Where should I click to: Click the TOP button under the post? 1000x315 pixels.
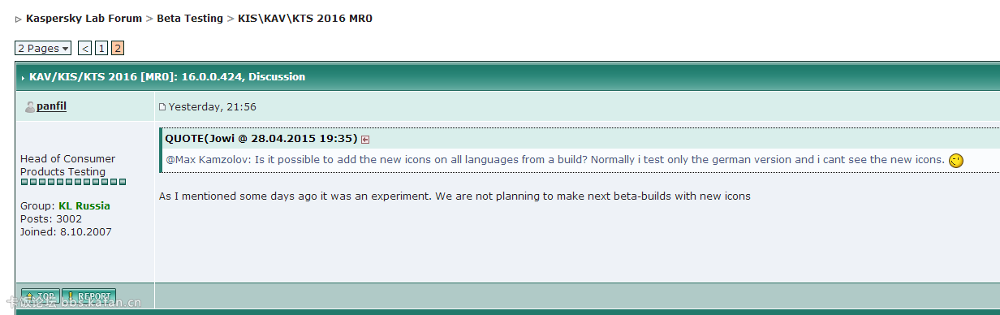40,296
